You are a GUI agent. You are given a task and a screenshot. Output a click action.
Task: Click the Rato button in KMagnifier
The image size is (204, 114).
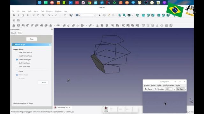(x=180, y=89)
